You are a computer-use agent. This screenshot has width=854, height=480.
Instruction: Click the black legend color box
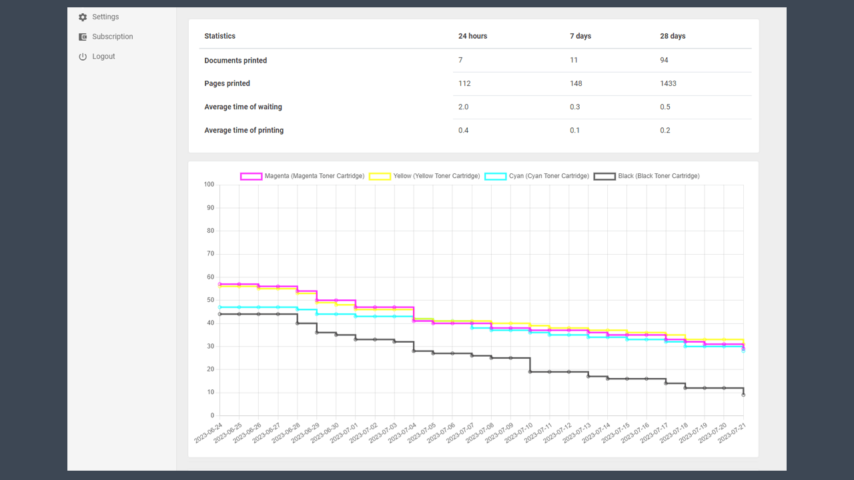[604, 176]
